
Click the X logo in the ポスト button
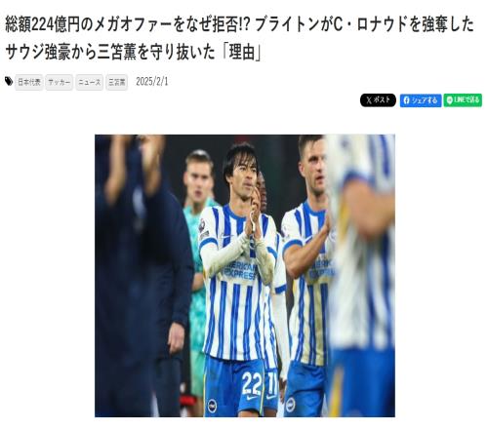point(368,100)
